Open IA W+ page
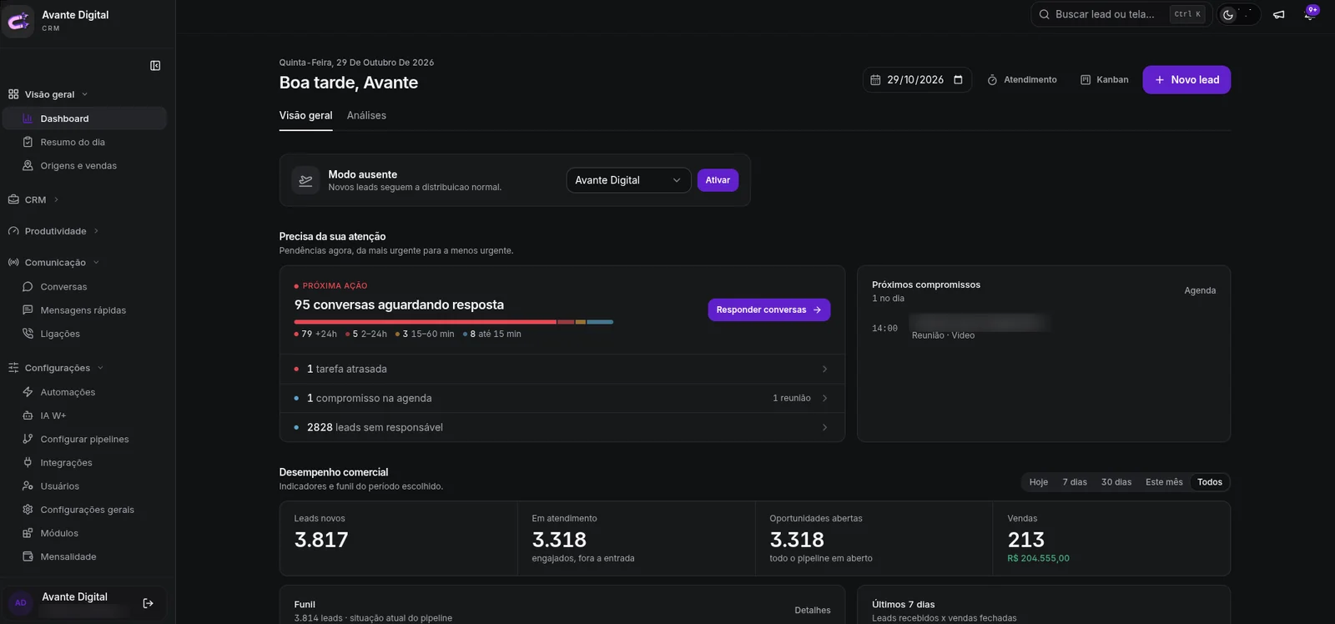This screenshot has height=624, width=1335. point(84,415)
